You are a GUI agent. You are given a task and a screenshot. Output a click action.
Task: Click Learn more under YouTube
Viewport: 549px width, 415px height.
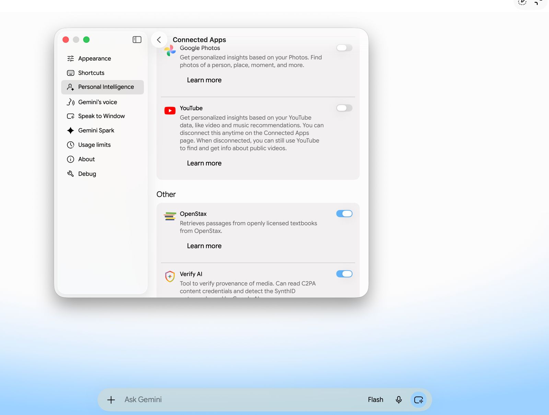click(204, 164)
